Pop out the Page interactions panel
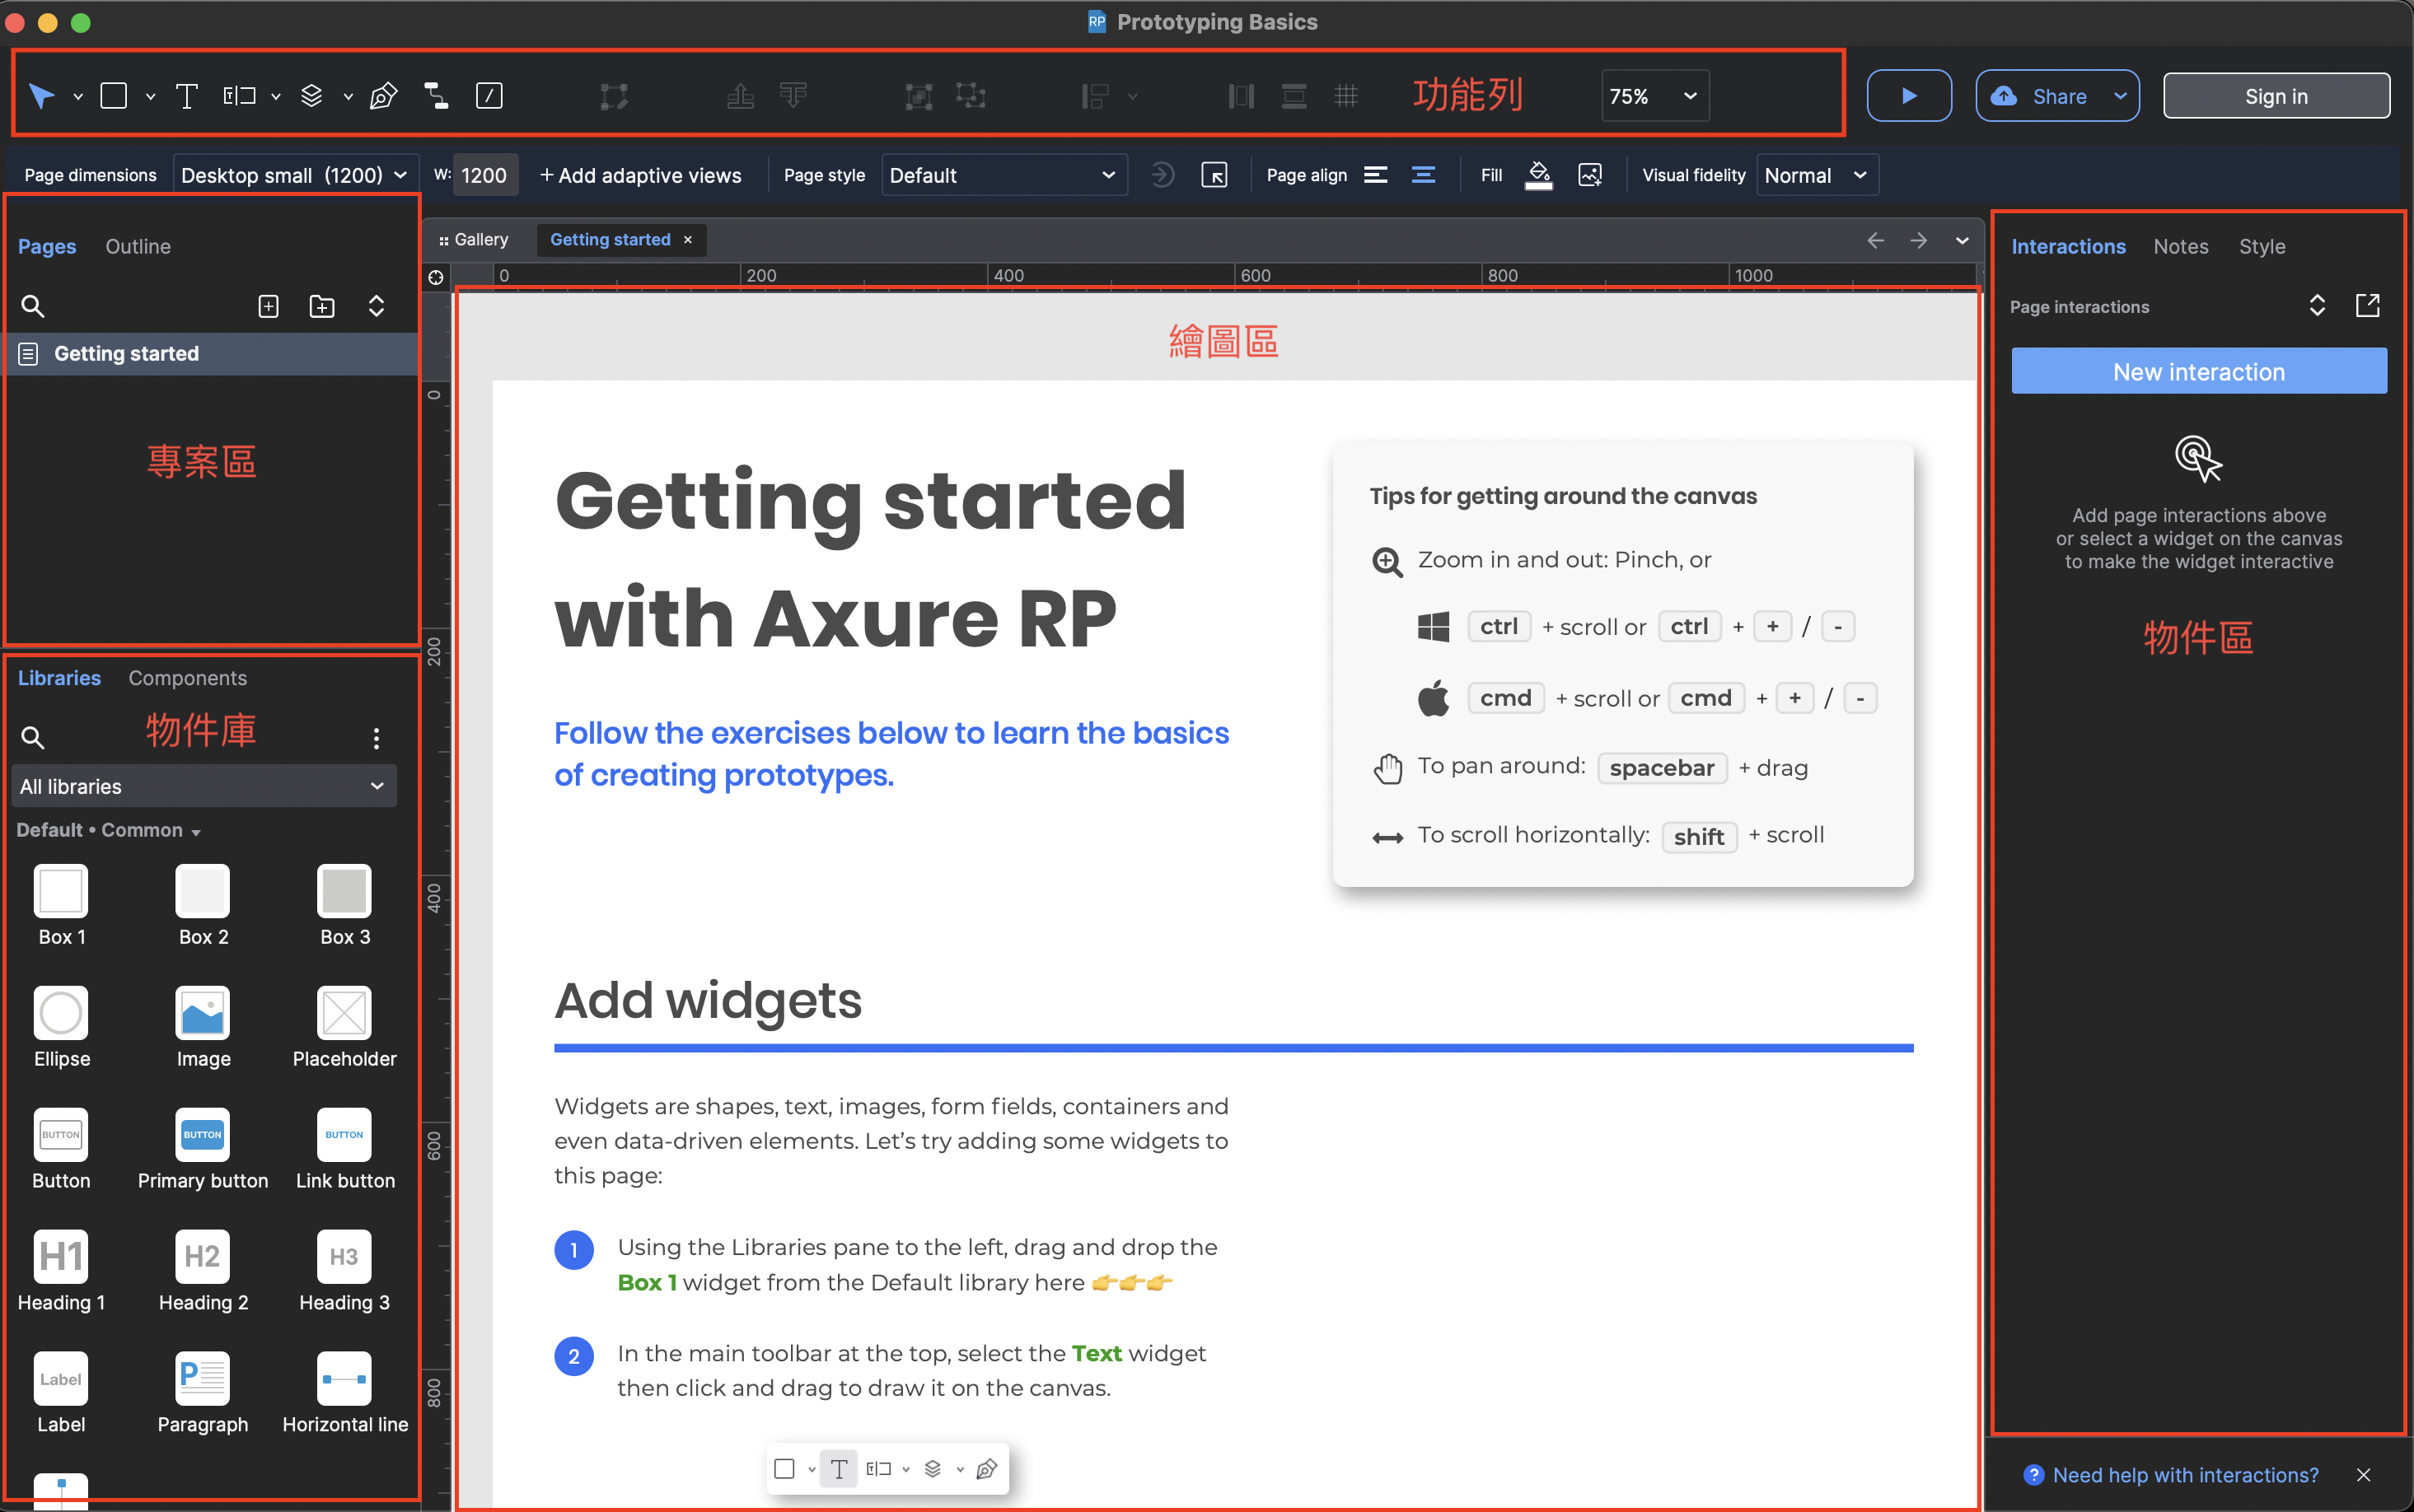 [2367, 306]
